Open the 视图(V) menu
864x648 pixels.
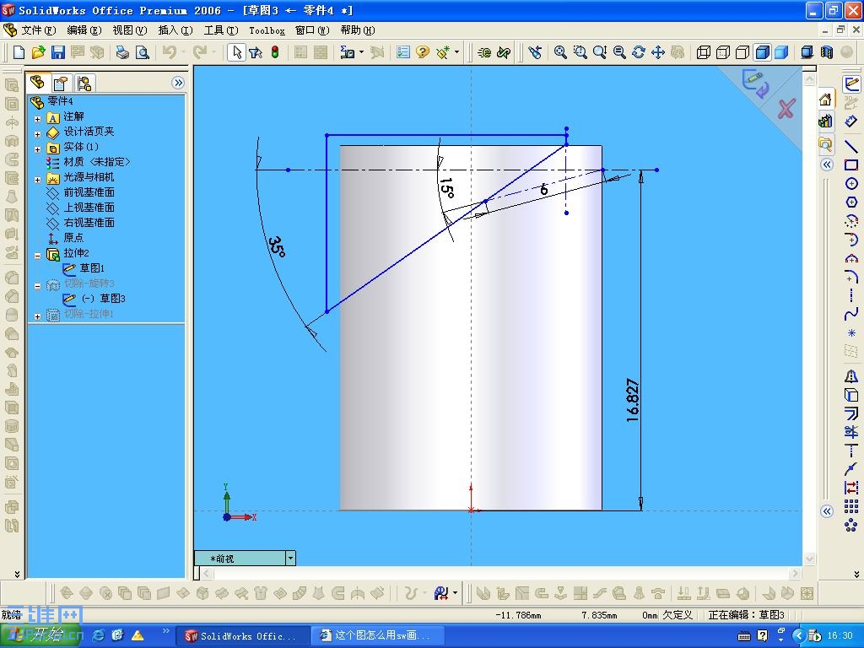coord(129,30)
